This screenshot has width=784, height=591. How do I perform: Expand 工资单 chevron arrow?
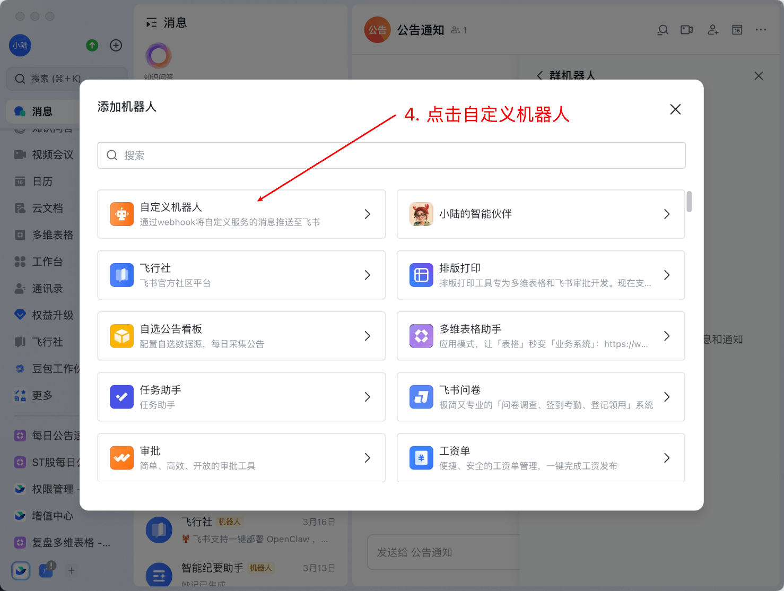667,458
